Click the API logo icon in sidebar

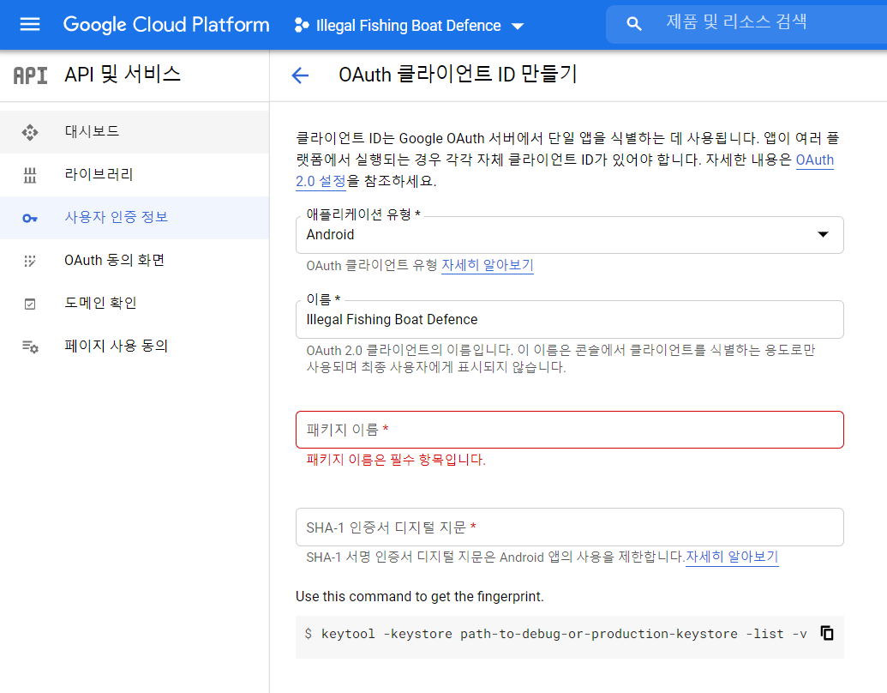click(31, 75)
